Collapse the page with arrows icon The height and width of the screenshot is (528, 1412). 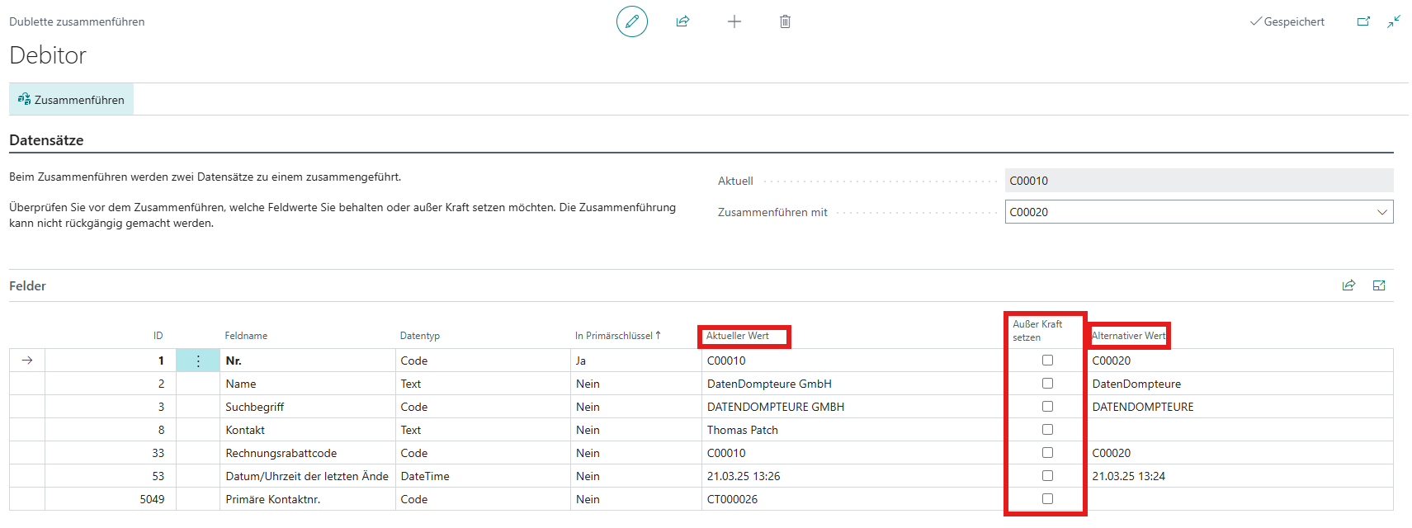click(1394, 21)
